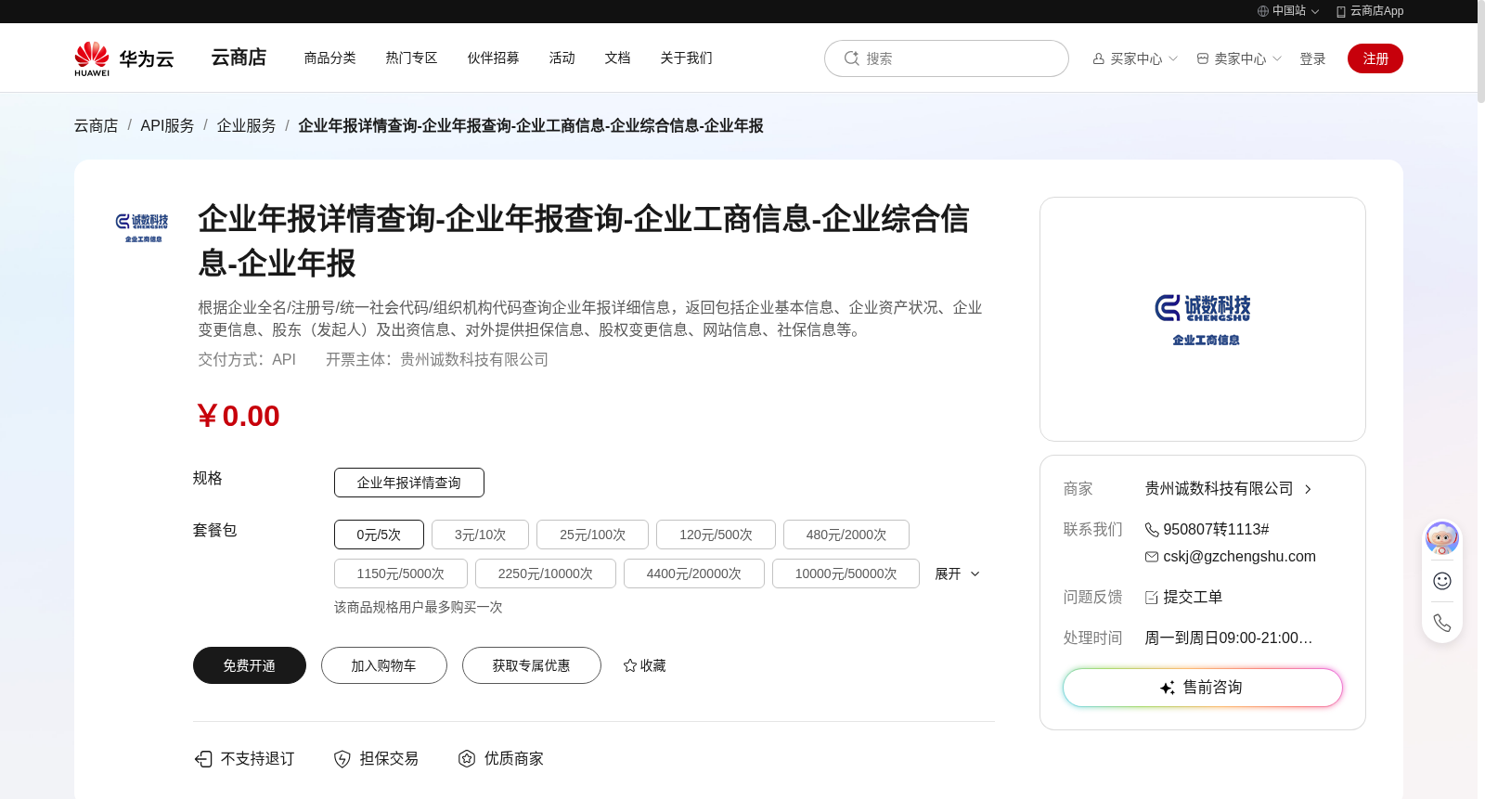Click the red 注册 button
This screenshot has height=799, width=1485.
pos(1375,58)
